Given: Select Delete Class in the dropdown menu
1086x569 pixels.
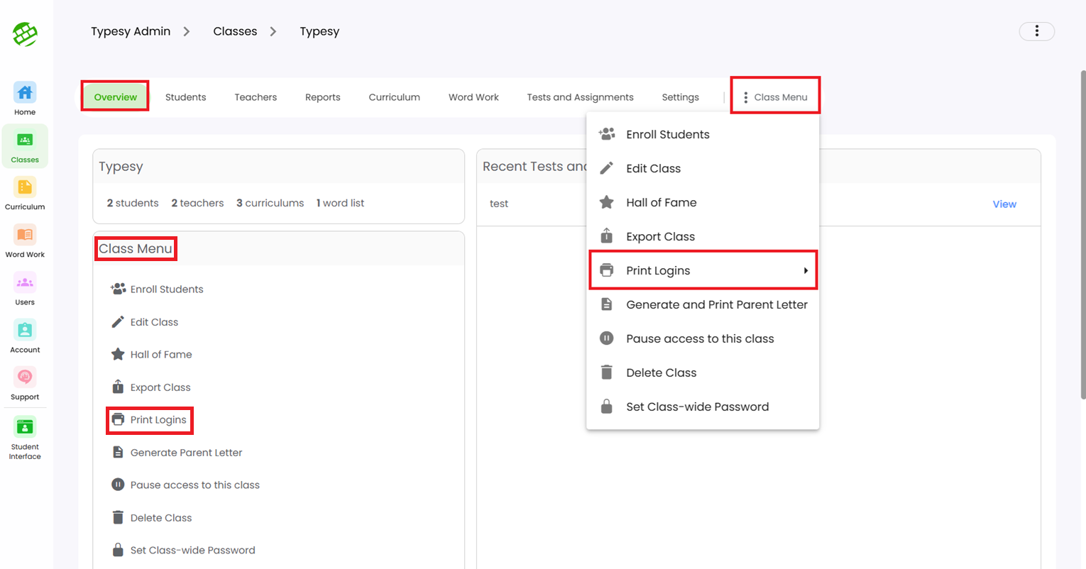Looking at the screenshot, I should tap(703, 372).
